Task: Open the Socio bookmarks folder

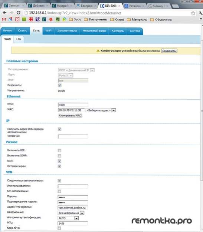Action: pyautogui.click(x=75, y=19)
